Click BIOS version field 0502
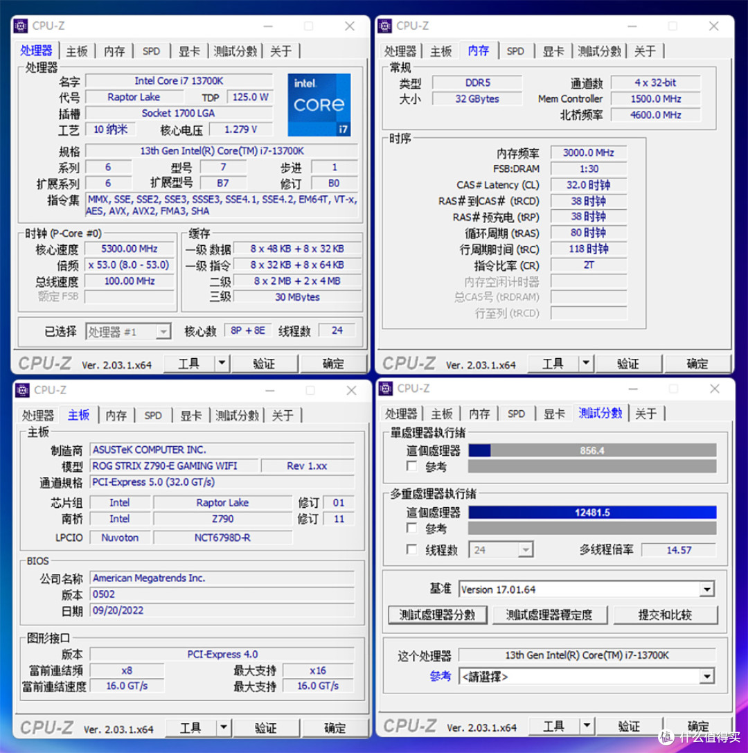This screenshot has height=753, width=748. click(x=222, y=594)
